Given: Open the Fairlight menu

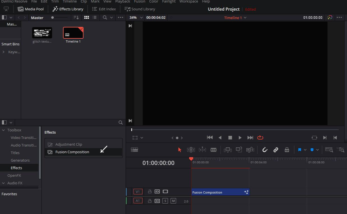Looking at the screenshot, I should pyautogui.click(x=169, y=1).
